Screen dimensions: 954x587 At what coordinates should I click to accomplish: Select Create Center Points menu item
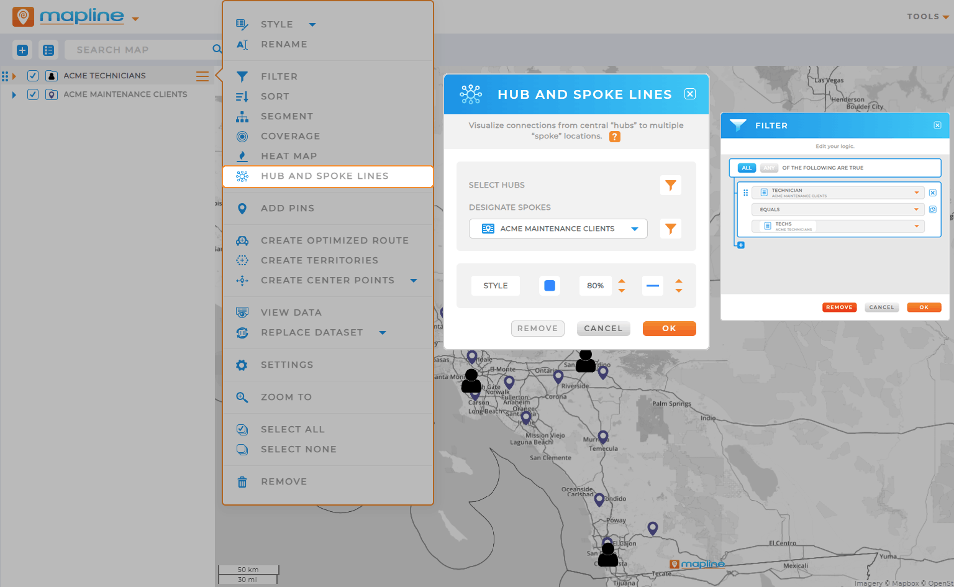pyautogui.click(x=328, y=280)
